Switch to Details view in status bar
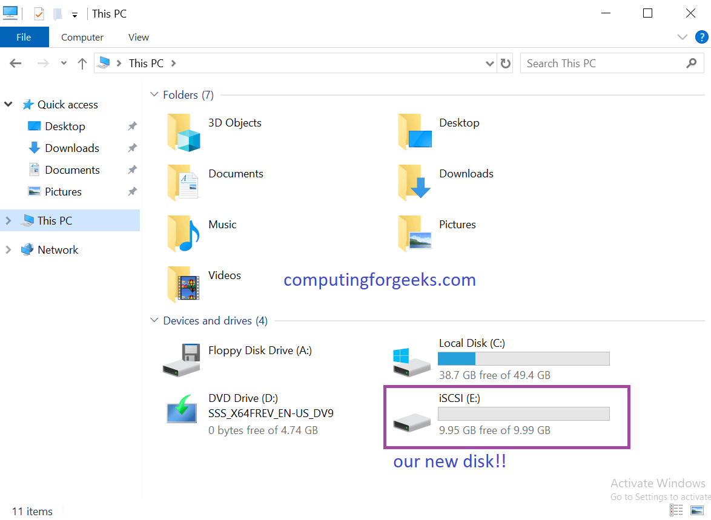Image resolution: width=711 pixels, height=520 pixels. pos(676,510)
